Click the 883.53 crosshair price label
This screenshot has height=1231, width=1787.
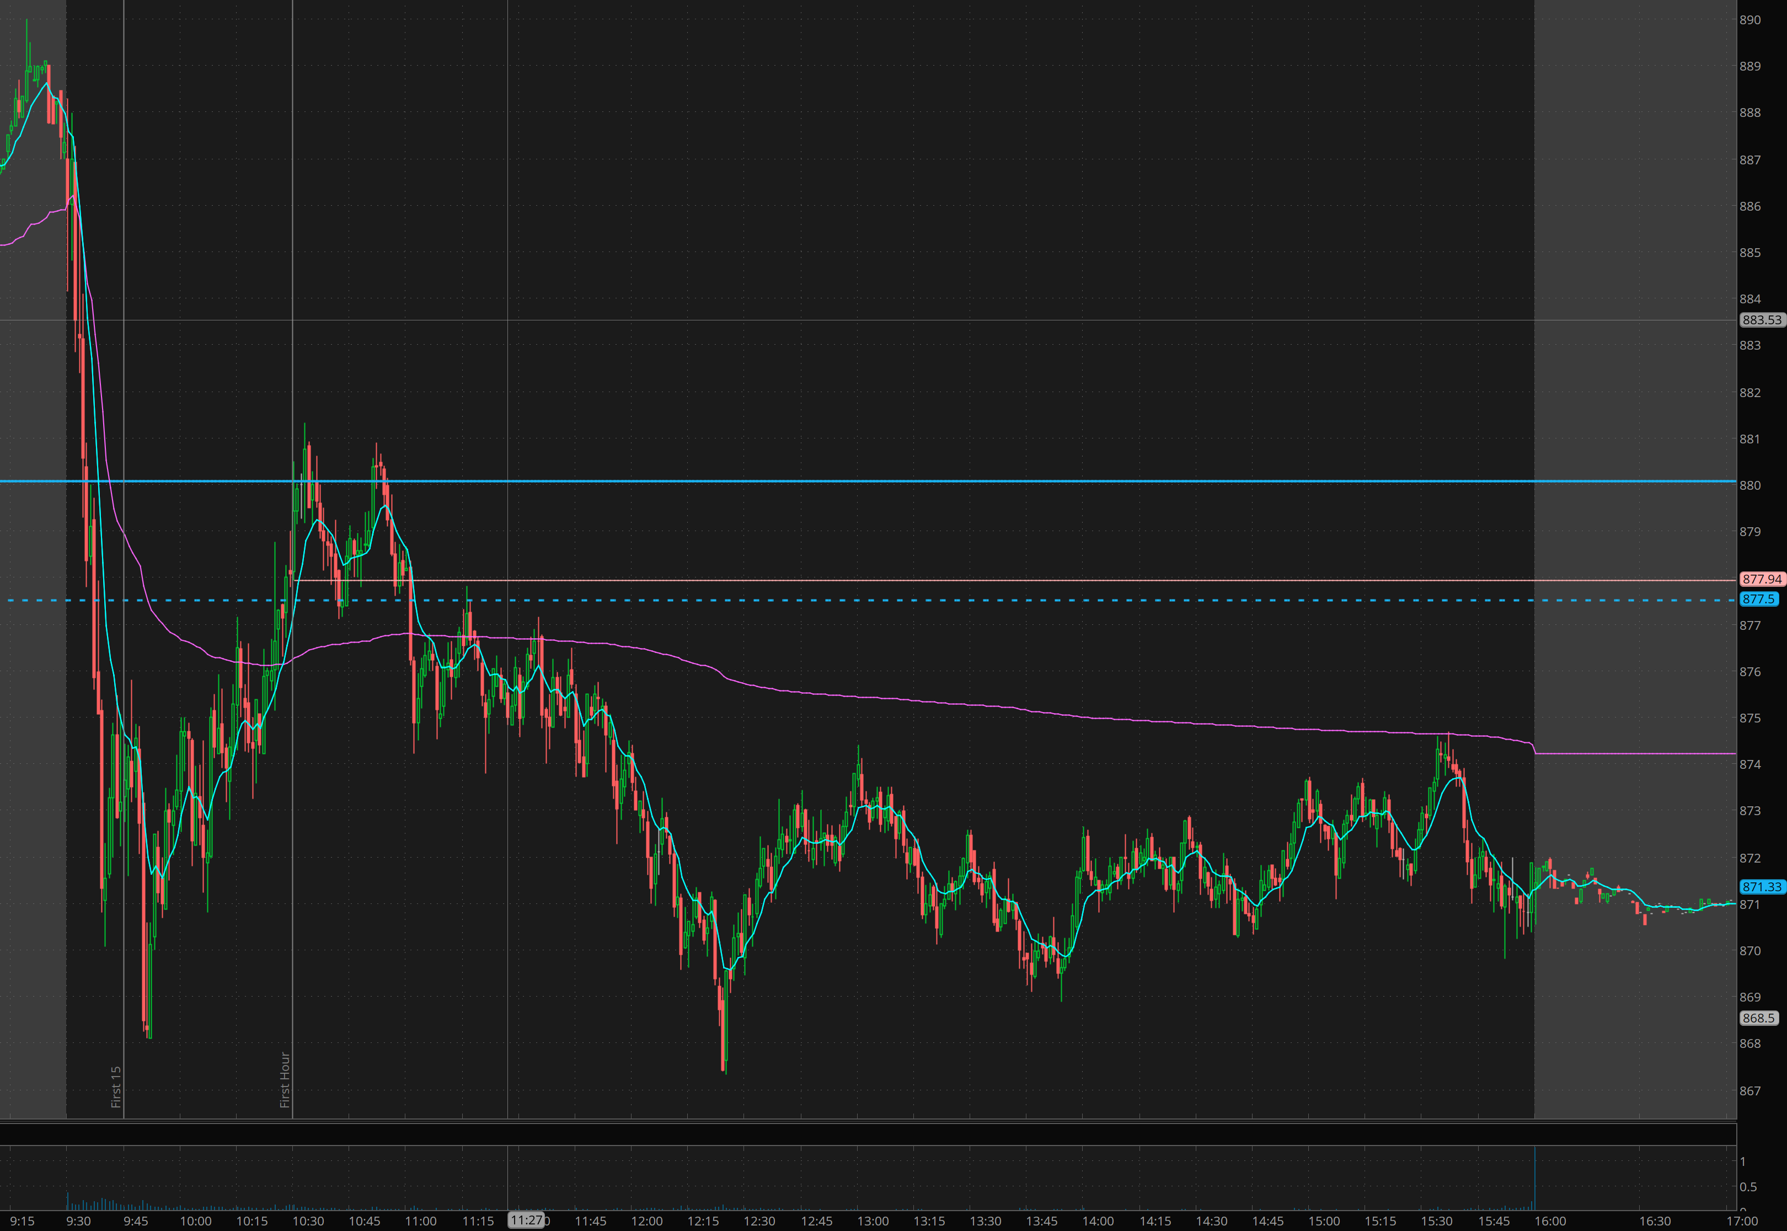click(1762, 320)
